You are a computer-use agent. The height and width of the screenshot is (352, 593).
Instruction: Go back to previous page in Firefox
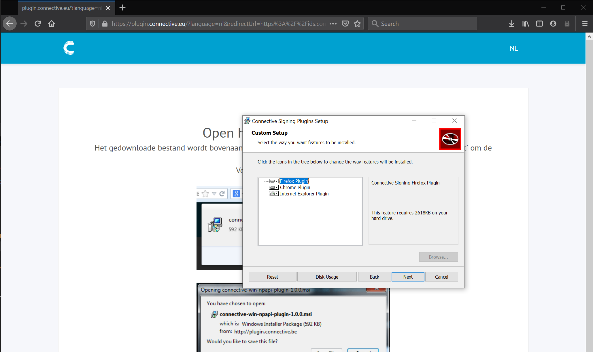pyautogui.click(x=10, y=24)
